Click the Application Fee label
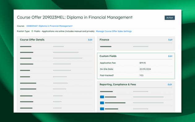Image resolution: width=195 pixels, height=122 pixels. pyautogui.click(x=108, y=63)
